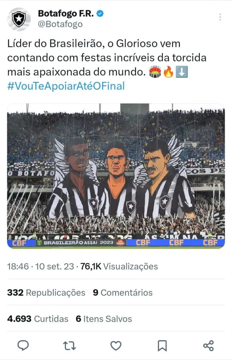Screen dimensions: 232x360
Task: Click the stadium emoji in tweet
Action: [155, 72]
